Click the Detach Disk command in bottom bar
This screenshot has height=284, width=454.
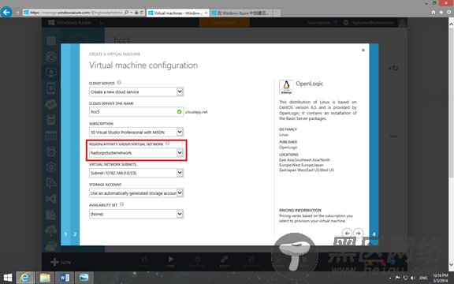(x=251, y=262)
